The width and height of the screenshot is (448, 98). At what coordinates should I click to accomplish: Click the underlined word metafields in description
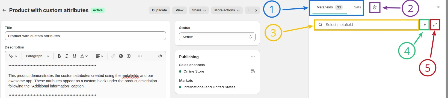point(130,76)
